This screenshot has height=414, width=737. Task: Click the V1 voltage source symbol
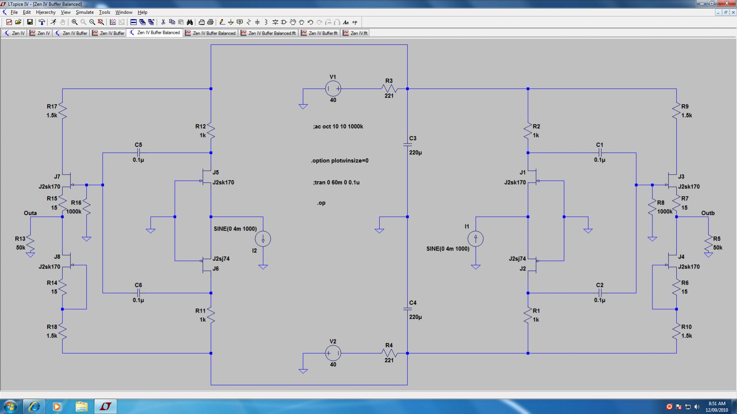[x=333, y=89]
